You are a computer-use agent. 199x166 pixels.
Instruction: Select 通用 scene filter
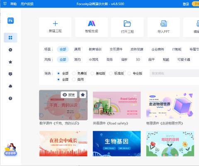click(78, 49)
